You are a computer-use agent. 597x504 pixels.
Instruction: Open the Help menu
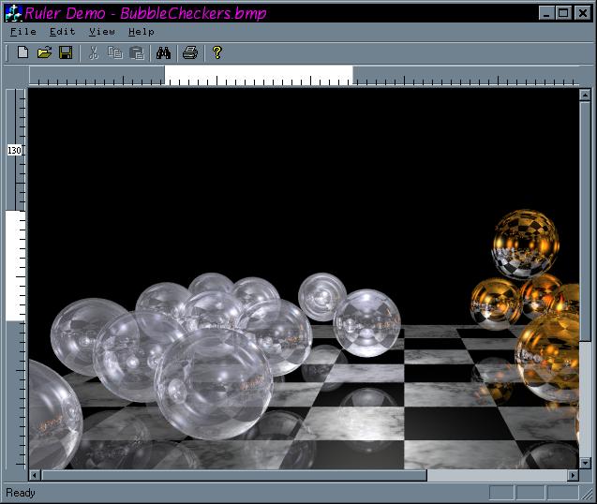[x=142, y=31]
